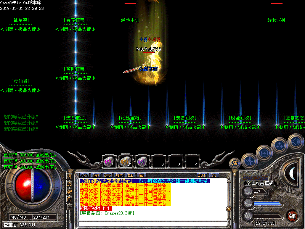305x229 pixels.
Task: Click the 「装备重生」 NPC label
Action: click(75, 118)
